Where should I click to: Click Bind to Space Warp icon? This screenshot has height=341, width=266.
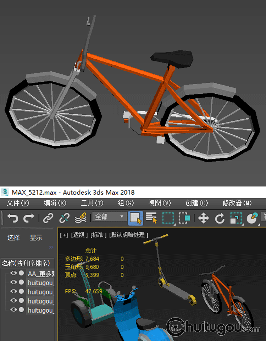coord(81,218)
